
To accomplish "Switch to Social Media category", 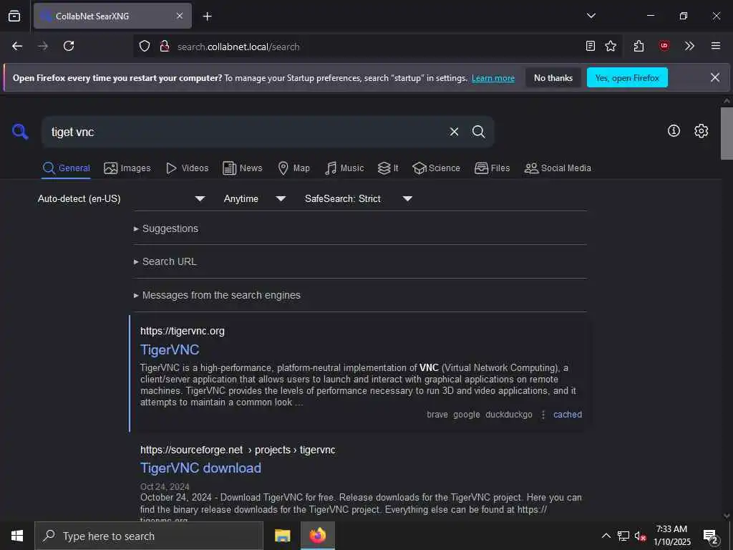I will pyautogui.click(x=558, y=168).
